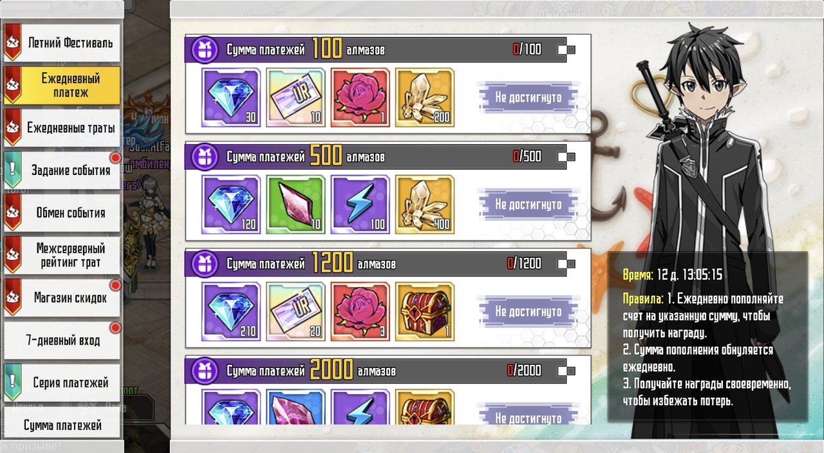Switch to Ежедневные траты tab
The image size is (824, 453).
(62, 128)
